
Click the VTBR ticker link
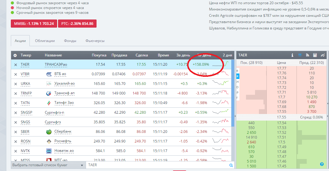tap(25, 74)
